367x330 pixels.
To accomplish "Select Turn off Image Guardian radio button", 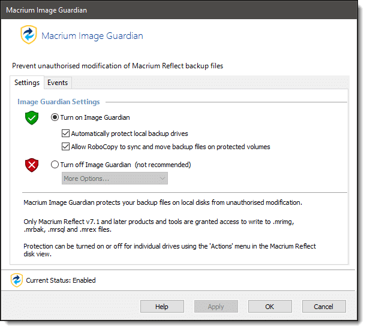I will tap(55, 165).
